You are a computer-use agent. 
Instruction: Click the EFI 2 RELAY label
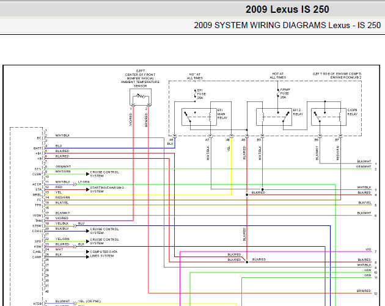[x=298, y=112]
